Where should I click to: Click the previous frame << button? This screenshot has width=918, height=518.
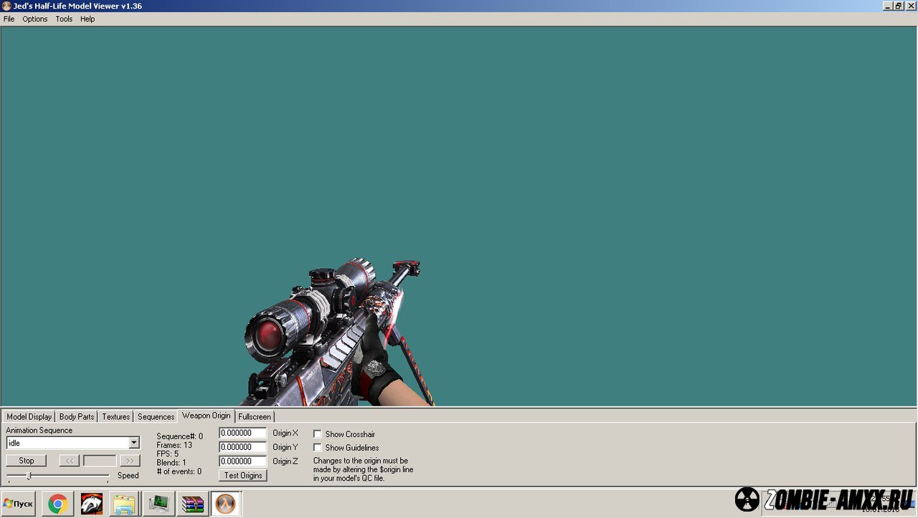click(69, 461)
